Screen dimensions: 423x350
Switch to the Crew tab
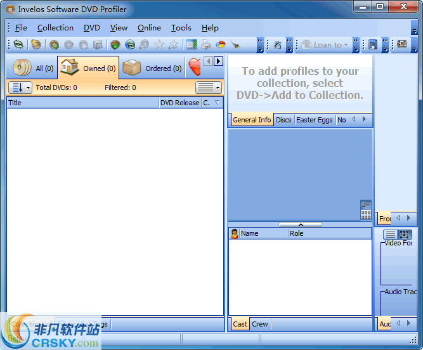tap(260, 324)
